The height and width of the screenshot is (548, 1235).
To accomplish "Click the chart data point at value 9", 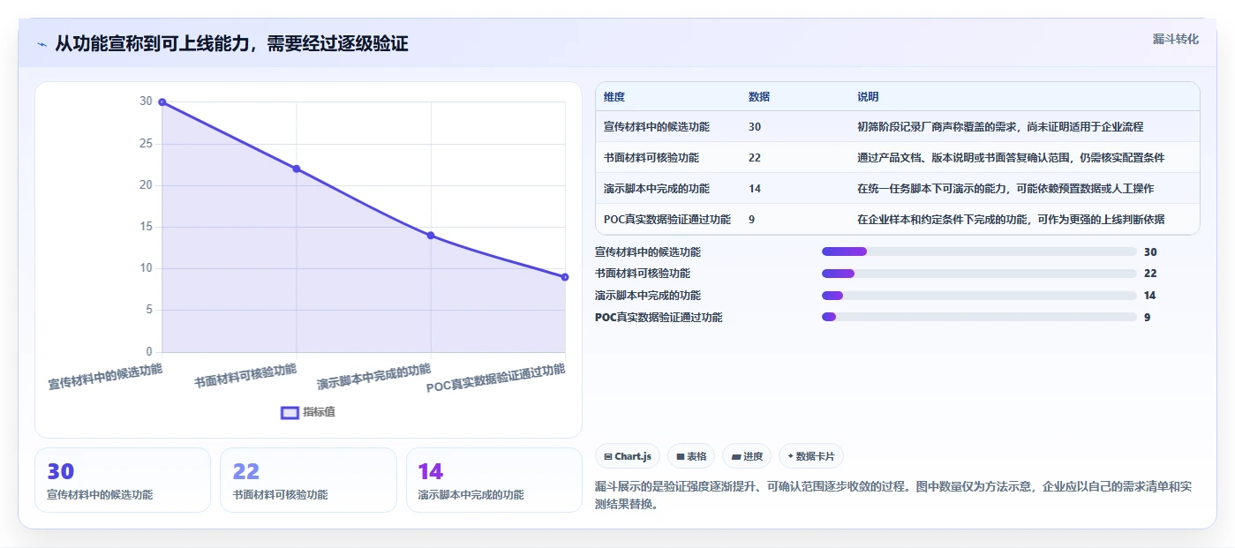I will tap(565, 277).
